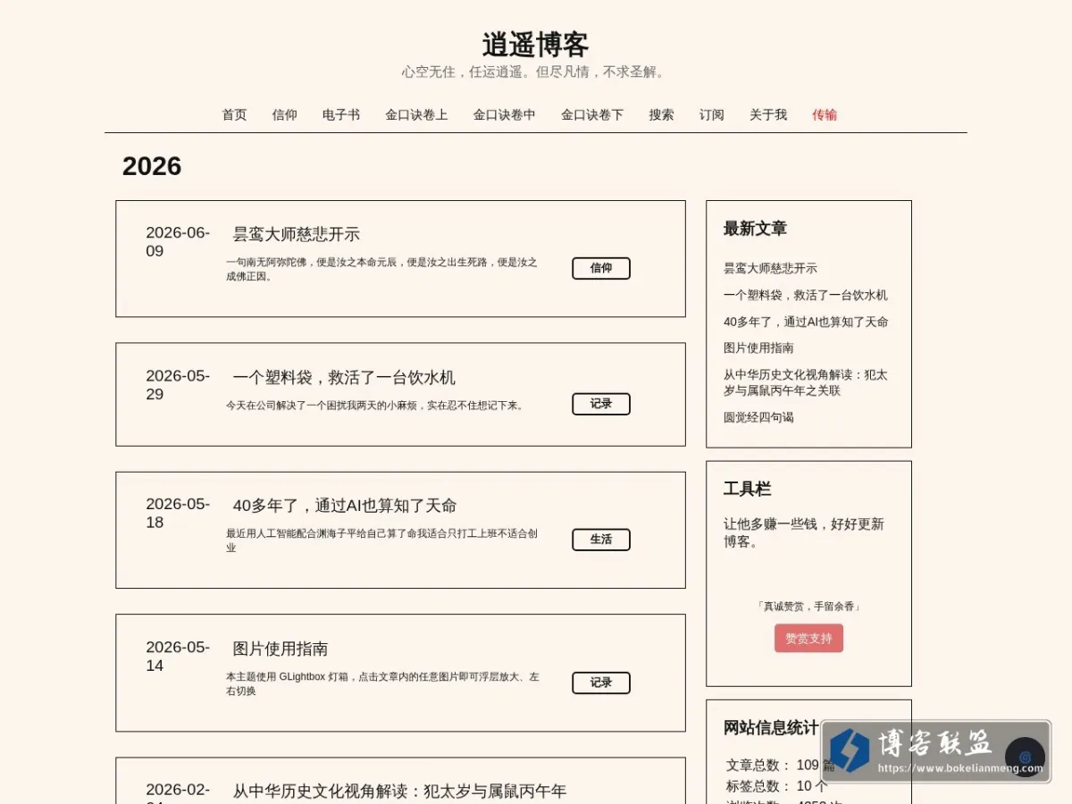1072x804 pixels.
Task: Select 金口诀卷下 in the top menu
Action: point(592,114)
